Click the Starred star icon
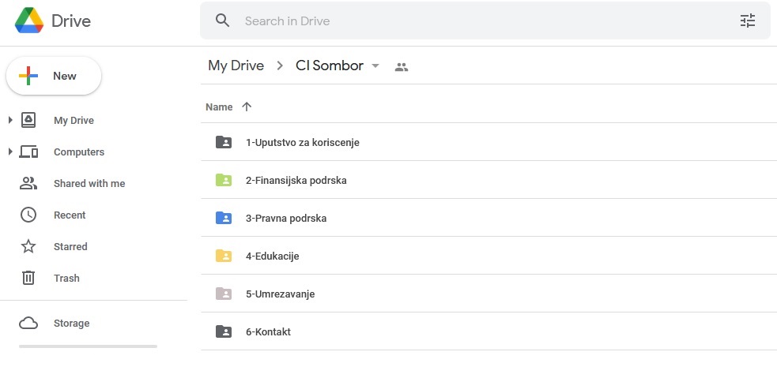The height and width of the screenshot is (378, 777). (28, 246)
